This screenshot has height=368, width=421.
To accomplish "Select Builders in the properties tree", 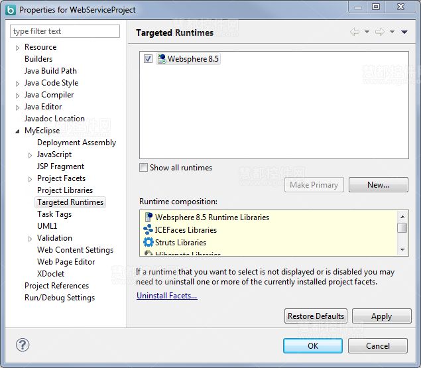I will tap(38, 59).
